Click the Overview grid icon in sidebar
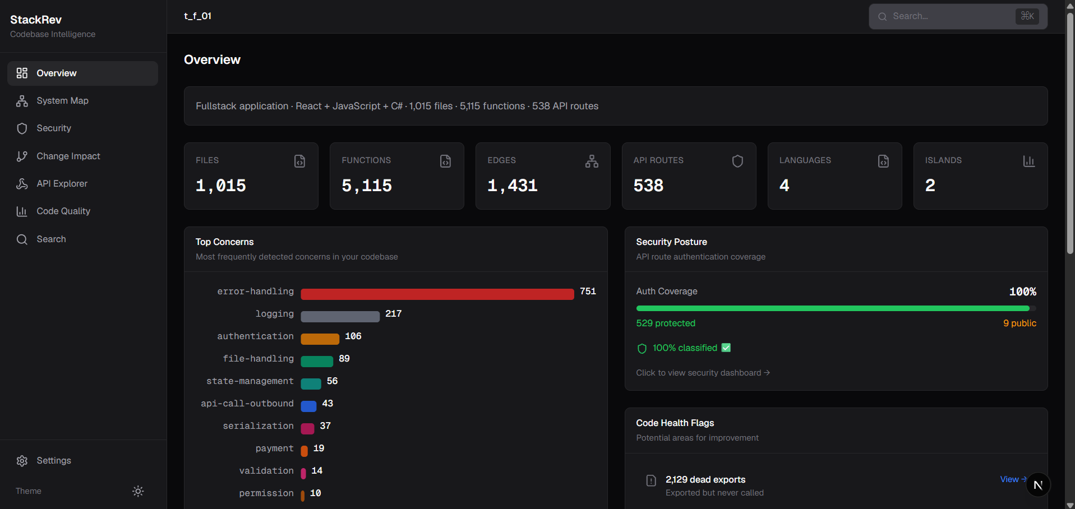The height and width of the screenshot is (509, 1075). 22,73
